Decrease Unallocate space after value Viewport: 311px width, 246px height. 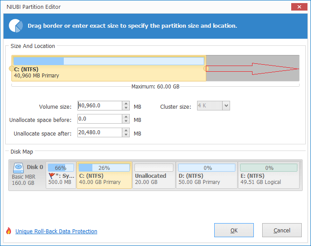click(x=127, y=135)
